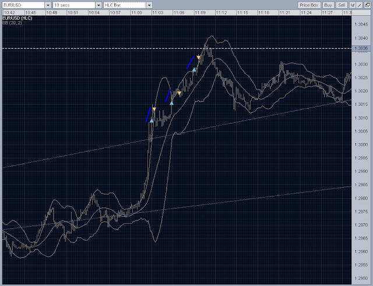Click the HLC Bar chart type field
Screen dimensions: 373x286
[125, 5]
